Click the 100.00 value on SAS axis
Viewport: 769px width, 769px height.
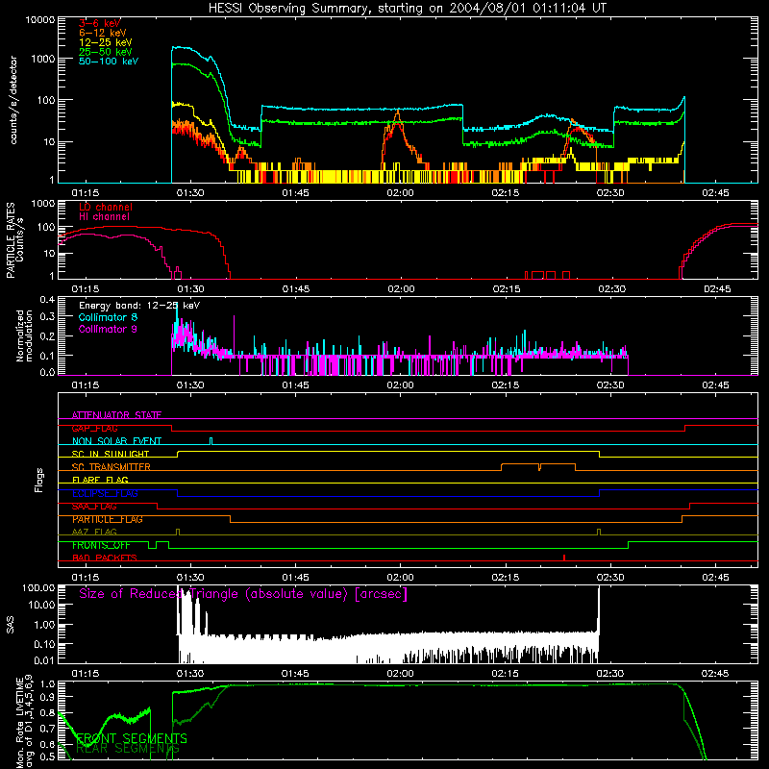click(x=38, y=588)
